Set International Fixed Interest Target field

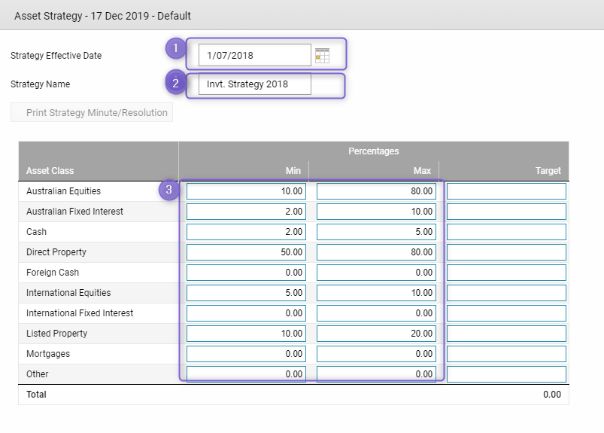point(506,313)
